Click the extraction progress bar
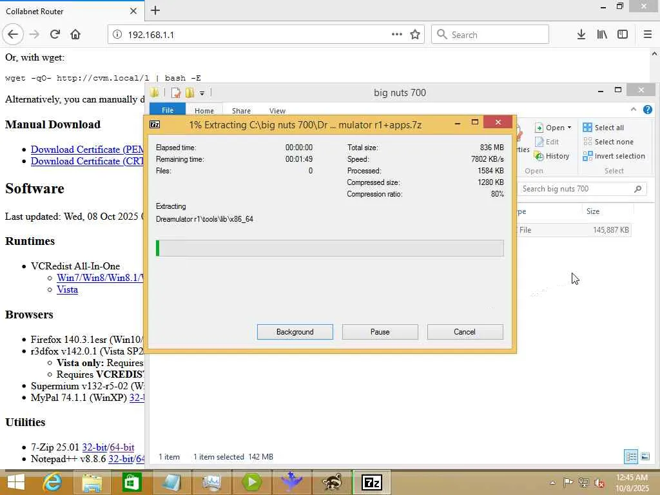Image resolution: width=660 pixels, height=495 pixels. (329, 248)
